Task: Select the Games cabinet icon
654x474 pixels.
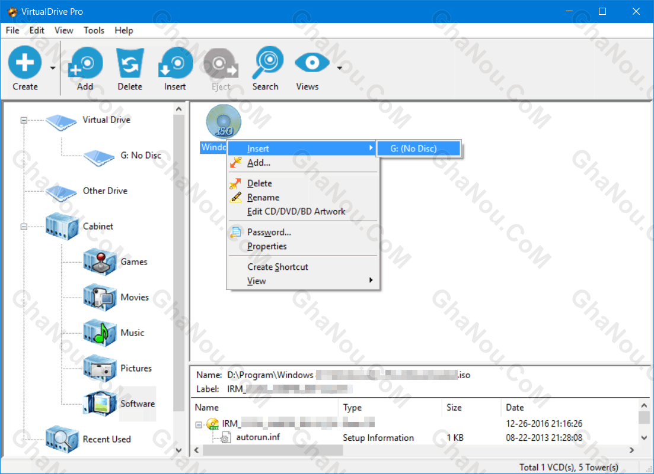Action: point(100,262)
